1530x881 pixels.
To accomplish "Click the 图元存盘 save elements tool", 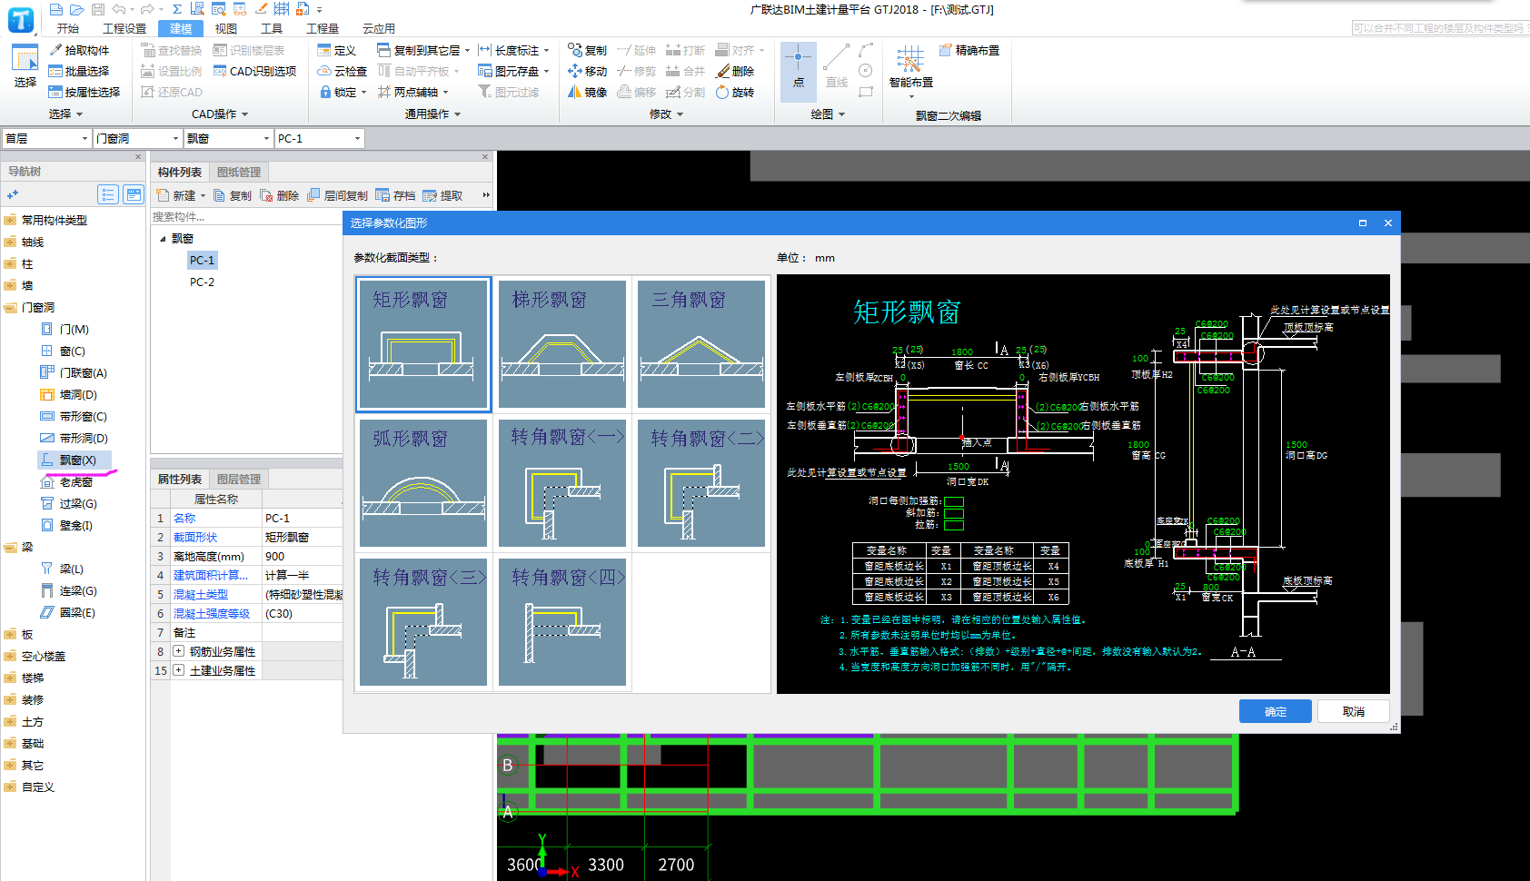I will point(513,71).
